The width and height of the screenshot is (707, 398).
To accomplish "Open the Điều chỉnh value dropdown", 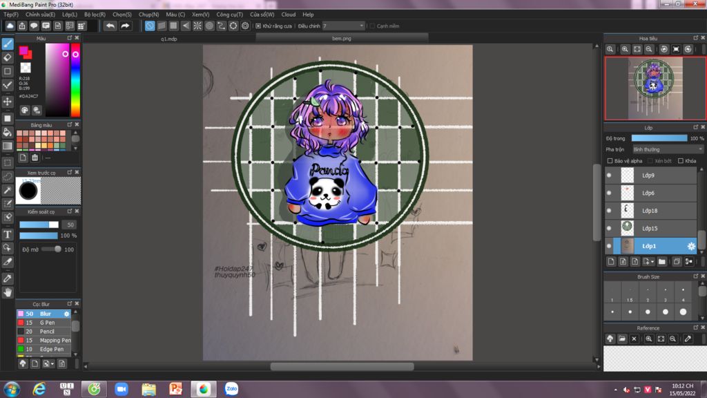I will click(x=344, y=26).
